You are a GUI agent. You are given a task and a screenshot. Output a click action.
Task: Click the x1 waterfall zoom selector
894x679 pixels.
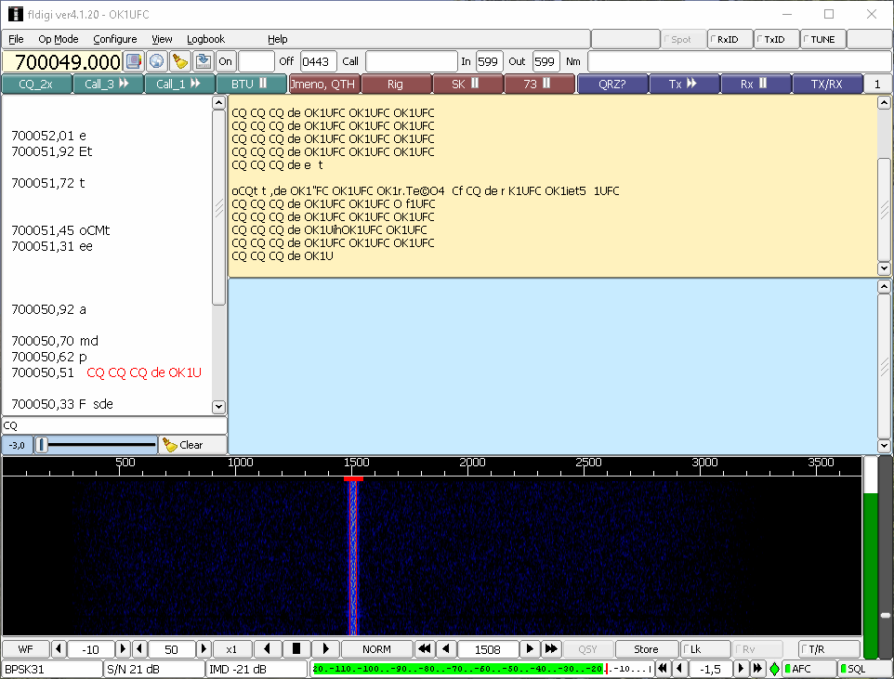click(x=231, y=649)
